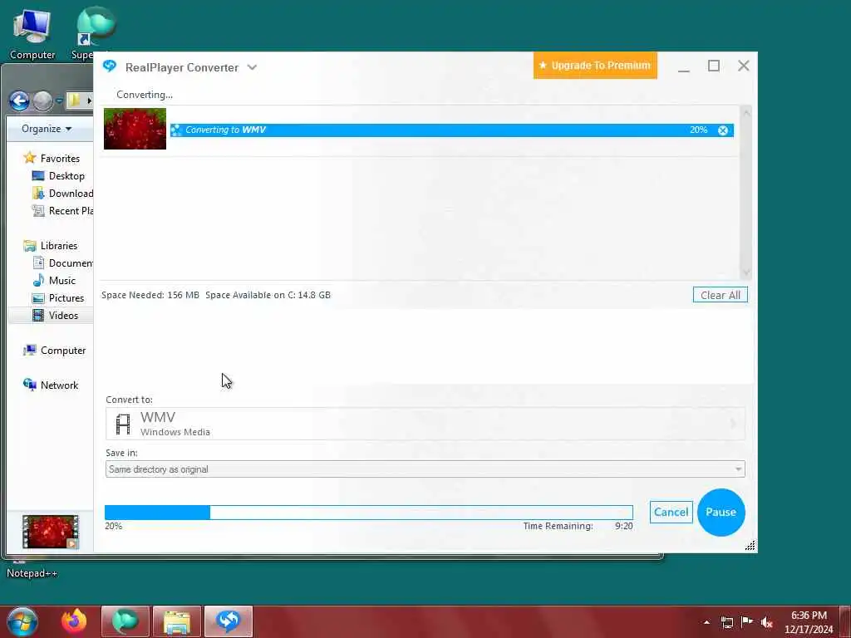
Task: Select Favorites in Explorer navigation pane
Action: click(52, 159)
